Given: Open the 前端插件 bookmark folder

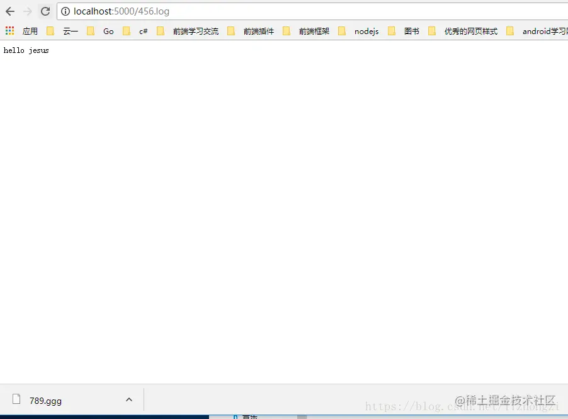Looking at the screenshot, I should [251, 31].
